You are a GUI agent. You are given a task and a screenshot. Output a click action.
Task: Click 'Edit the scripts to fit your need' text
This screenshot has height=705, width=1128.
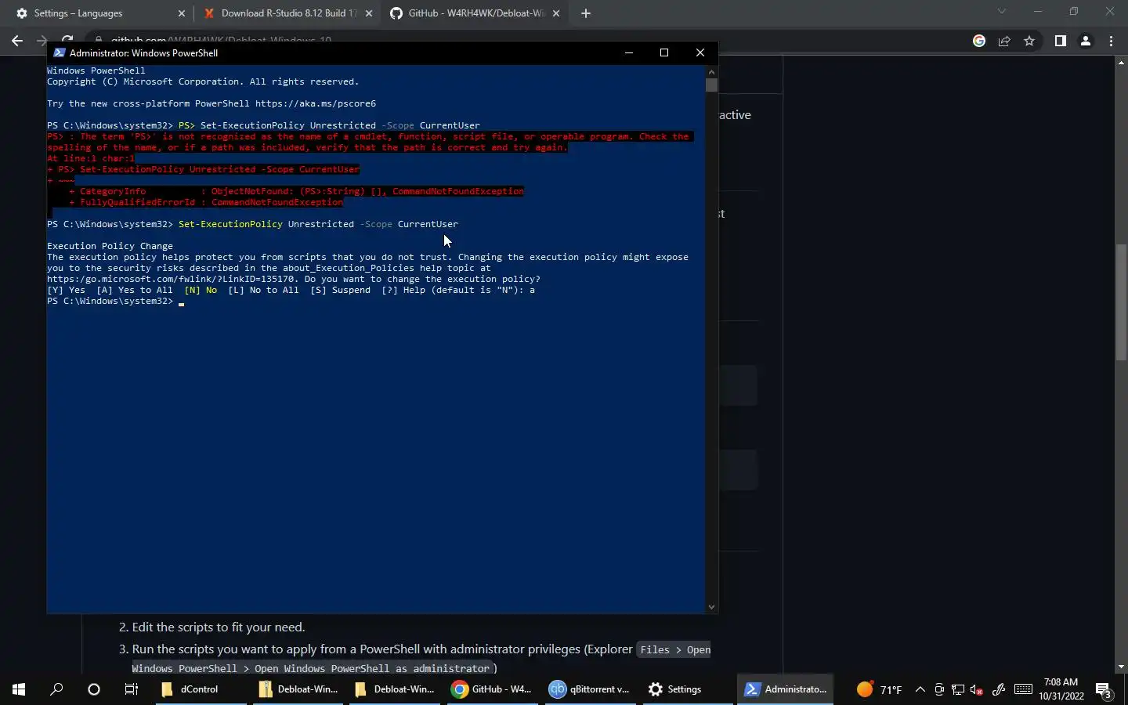[219, 627]
